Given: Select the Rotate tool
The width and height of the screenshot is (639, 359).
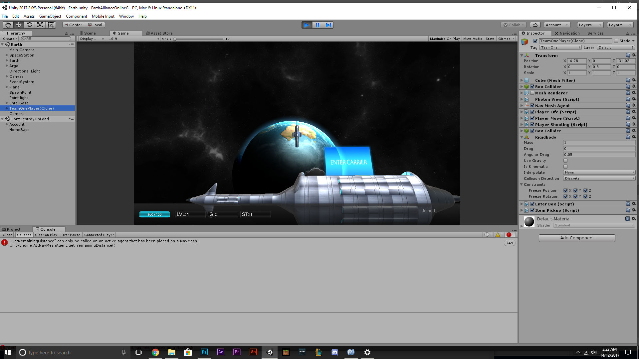Looking at the screenshot, I should pyautogui.click(x=29, y=25).
